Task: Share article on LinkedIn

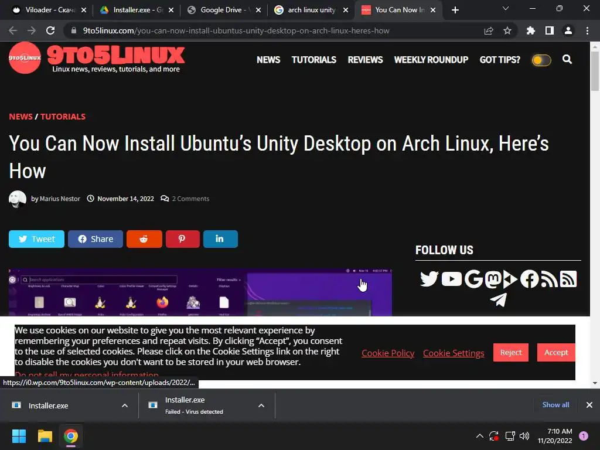Action: coord(220,239)
